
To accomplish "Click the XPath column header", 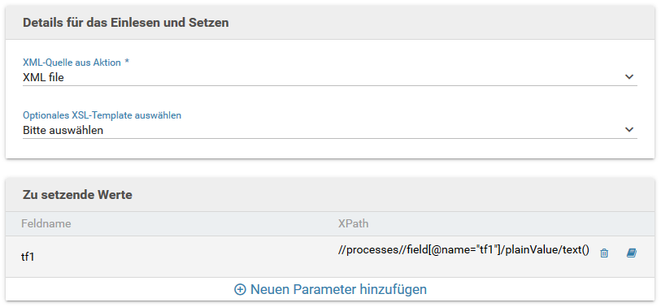I will pyautogui.click(x=353, y=223).
